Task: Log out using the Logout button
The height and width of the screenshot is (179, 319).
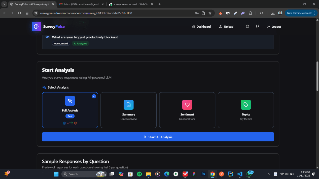Action: 274,26
